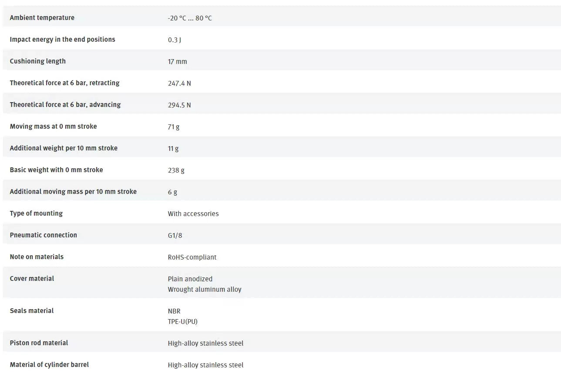Select the Impact energy in the end positions row

click(282, 40)
